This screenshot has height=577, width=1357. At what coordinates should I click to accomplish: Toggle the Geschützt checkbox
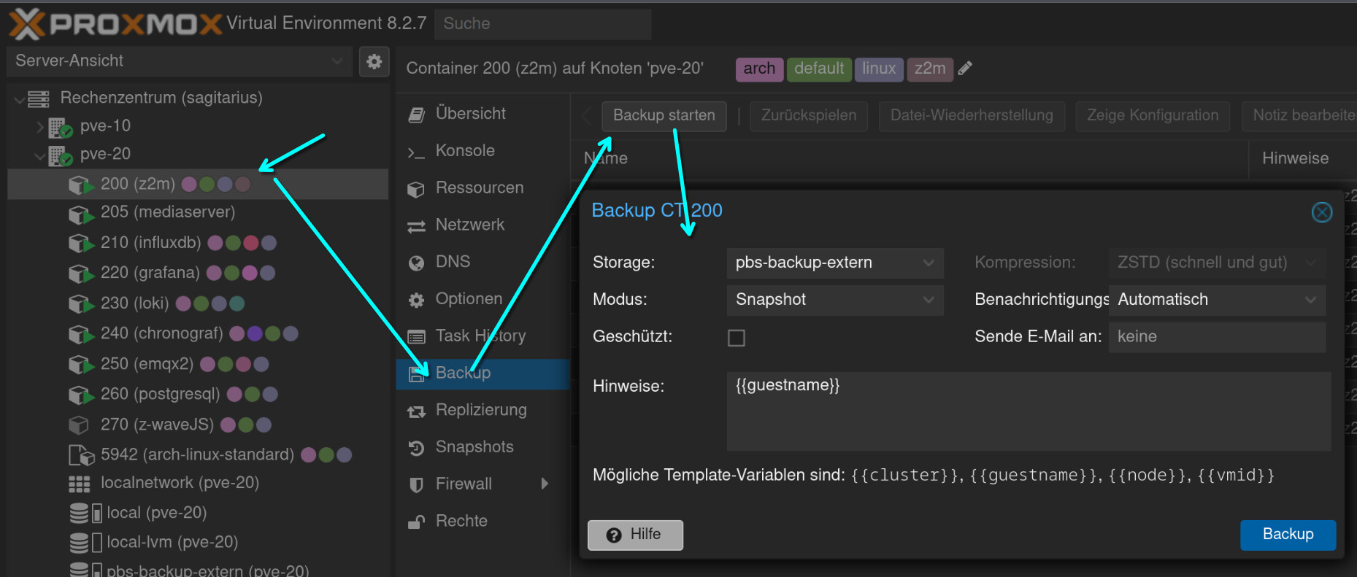pos(736,338)
